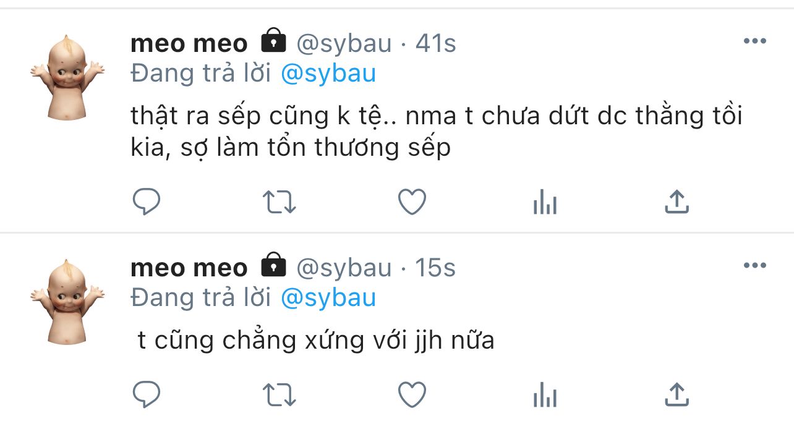Screen dimensions: 794x421
Task: Open the 15s timestamp link
Action: pyautogui.click(x=435, y=268)
